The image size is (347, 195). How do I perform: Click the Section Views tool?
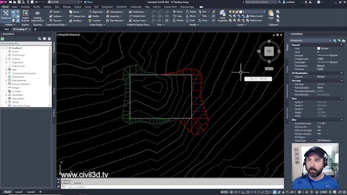tap(138, 21)
